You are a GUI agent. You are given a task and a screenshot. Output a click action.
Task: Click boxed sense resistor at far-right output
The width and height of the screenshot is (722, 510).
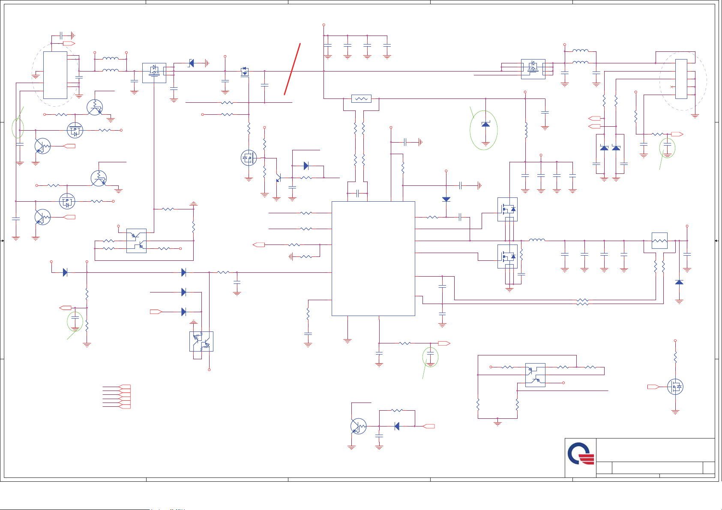pos(659,241)
